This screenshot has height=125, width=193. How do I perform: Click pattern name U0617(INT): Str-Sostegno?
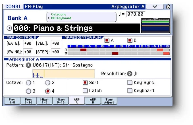[63, 65]
